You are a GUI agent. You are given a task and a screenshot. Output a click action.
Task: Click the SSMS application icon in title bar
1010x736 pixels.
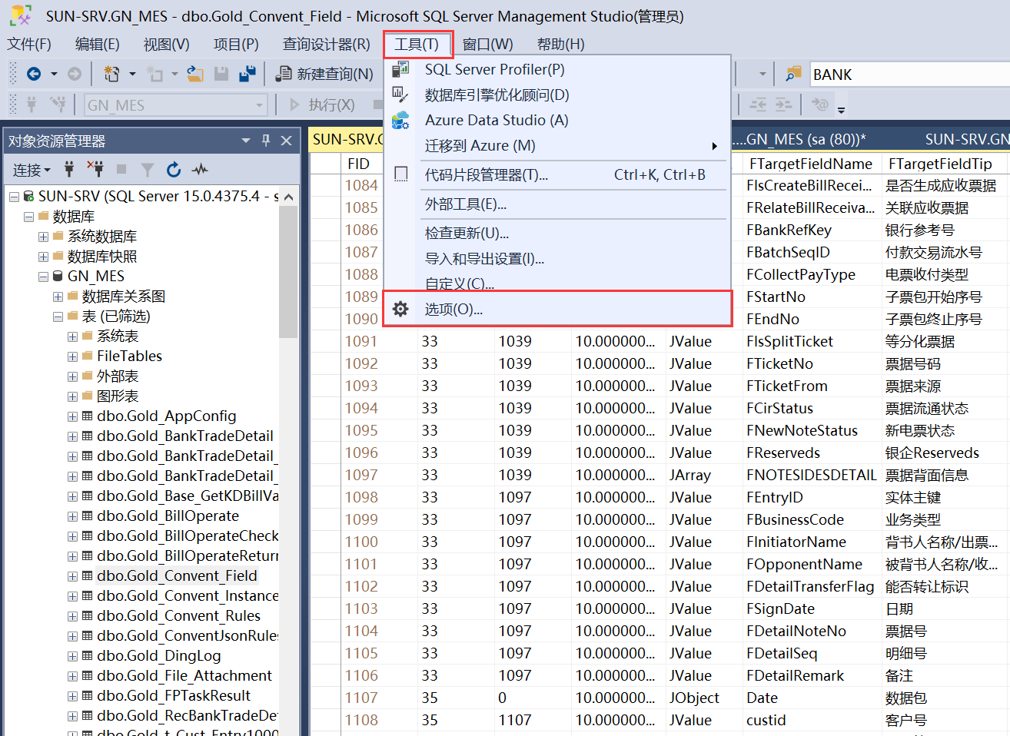pos(20,15)
